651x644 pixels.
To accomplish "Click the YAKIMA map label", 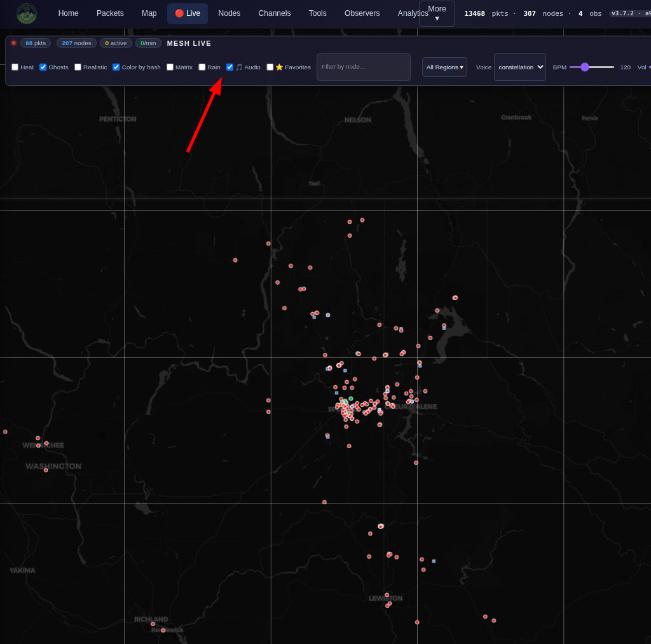I will [22, 570].
